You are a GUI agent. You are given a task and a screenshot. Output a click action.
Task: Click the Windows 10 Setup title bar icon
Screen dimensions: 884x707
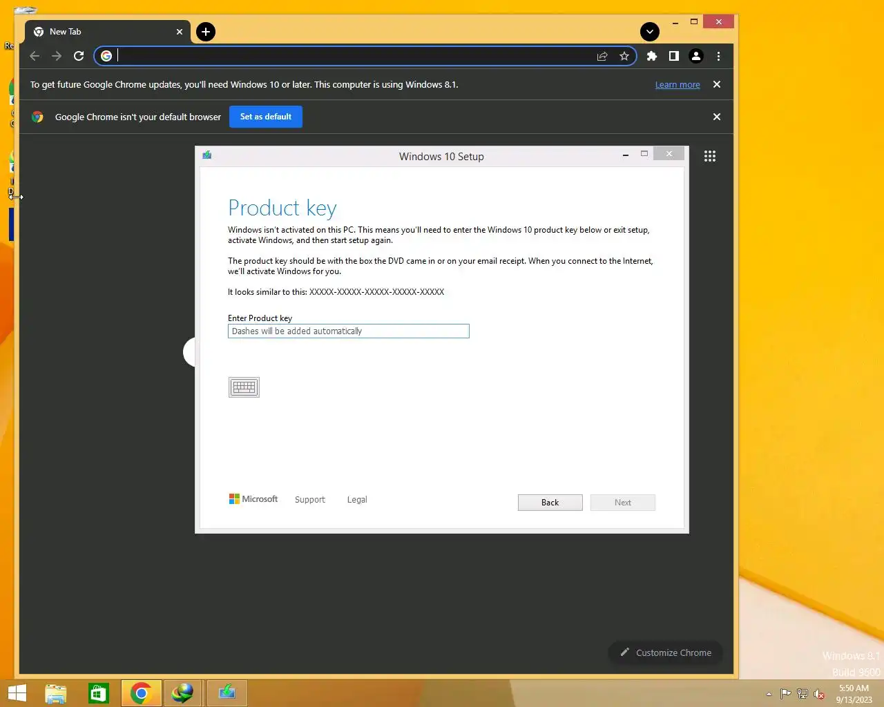tap(206, 155)
